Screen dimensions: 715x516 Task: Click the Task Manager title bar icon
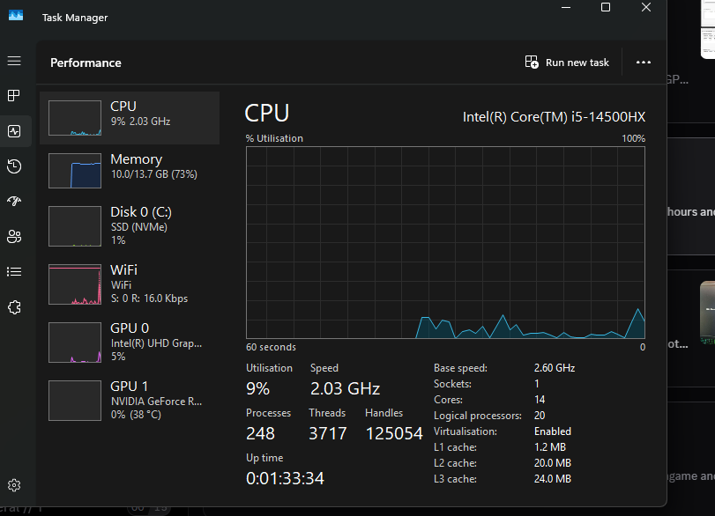16,17
